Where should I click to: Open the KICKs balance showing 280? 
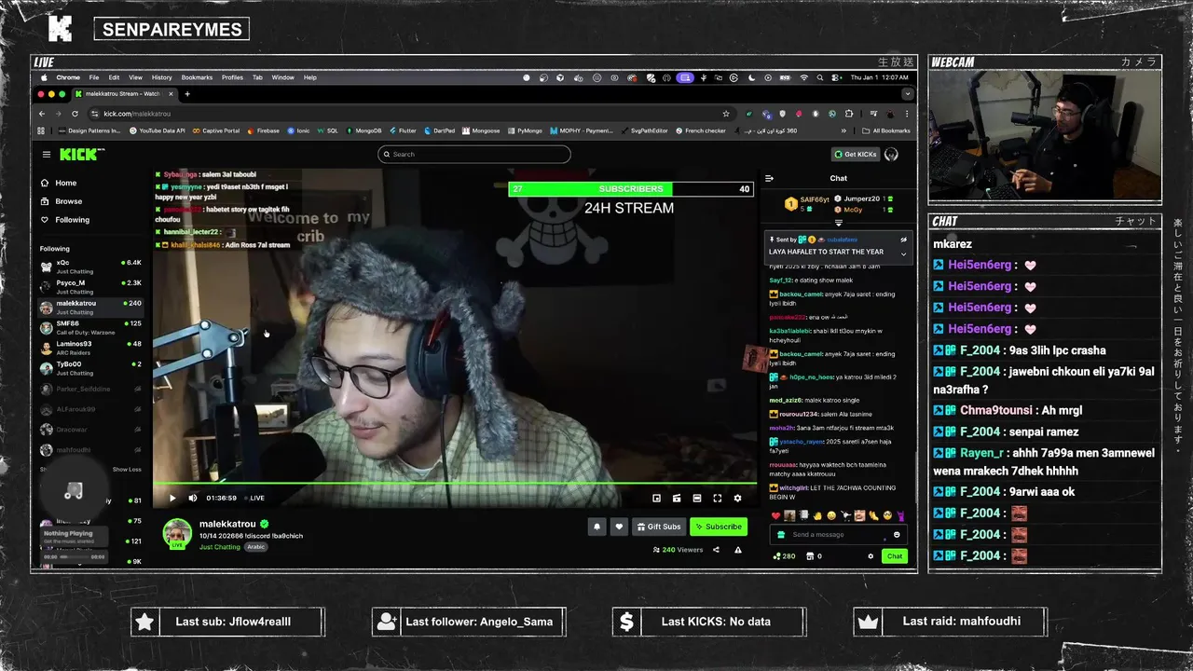coord(784,556)
